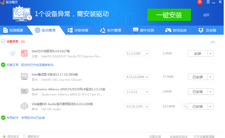
Task: Expand arrow beside Qualcomm 已安装 button
Action: pyautogui.click(x=210, y=92)
